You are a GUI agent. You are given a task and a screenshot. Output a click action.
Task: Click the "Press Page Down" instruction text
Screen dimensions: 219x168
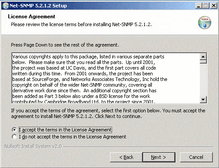tap(65, 45)
